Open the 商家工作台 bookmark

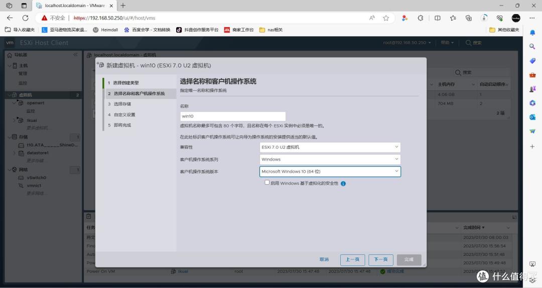239,30
